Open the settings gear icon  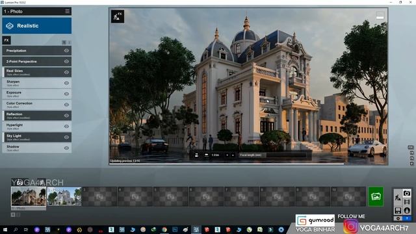pyautogui.click(x=398, y=218)
